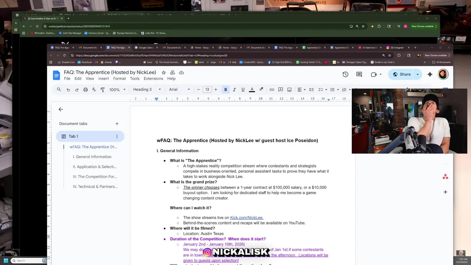Add a new document tab
Image resolution: width=471 pixels, height=265 pixels.
[117, 124]
